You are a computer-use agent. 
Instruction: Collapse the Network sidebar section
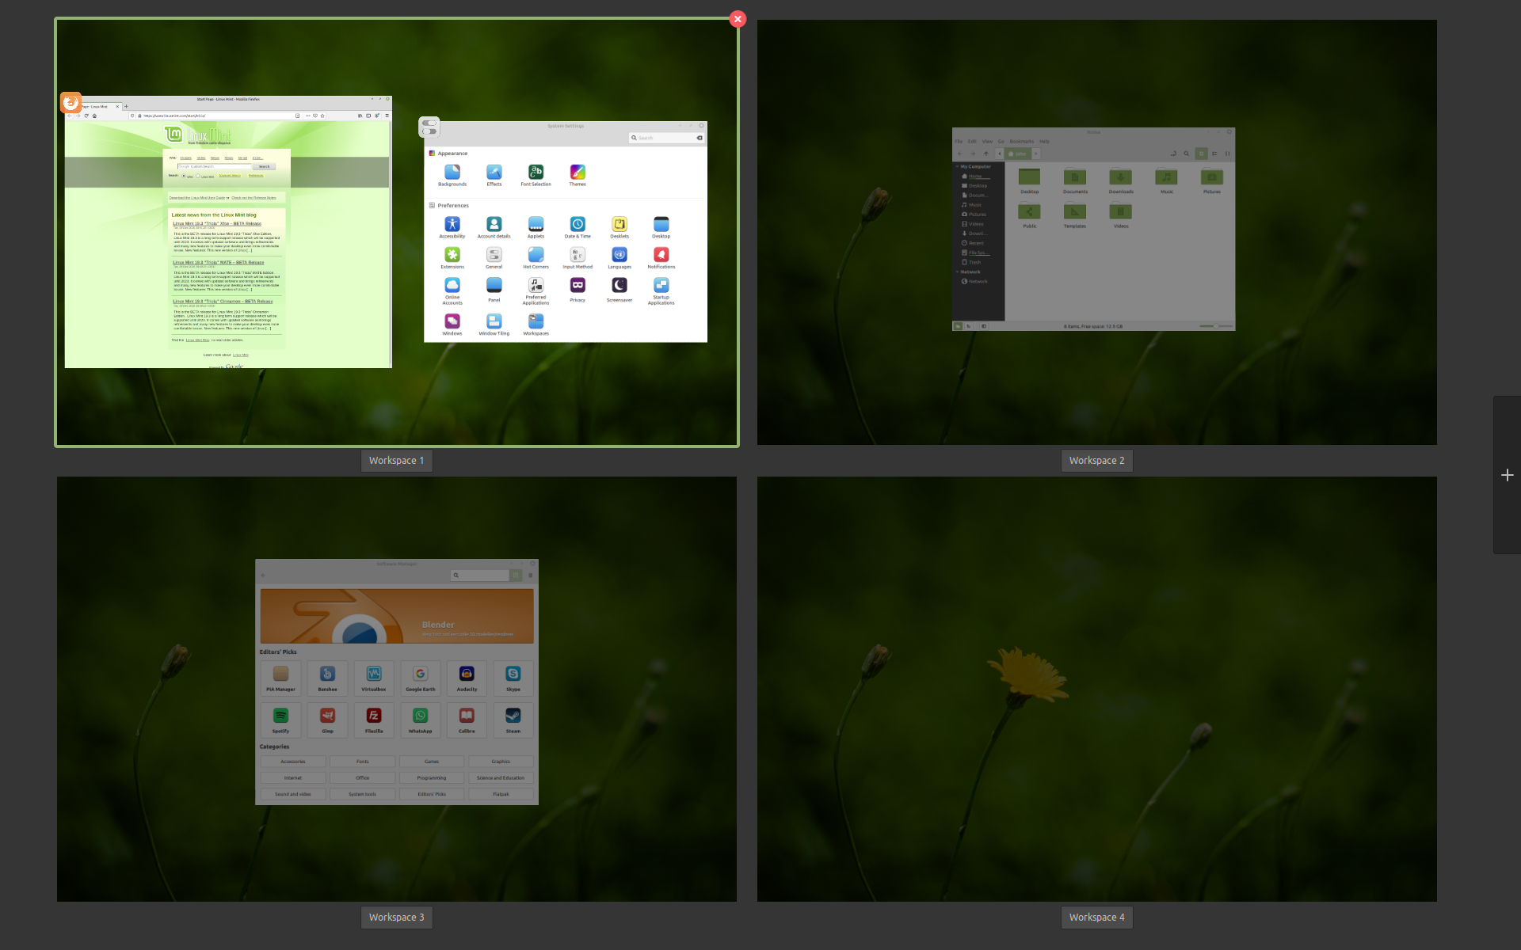click(957, 271)
